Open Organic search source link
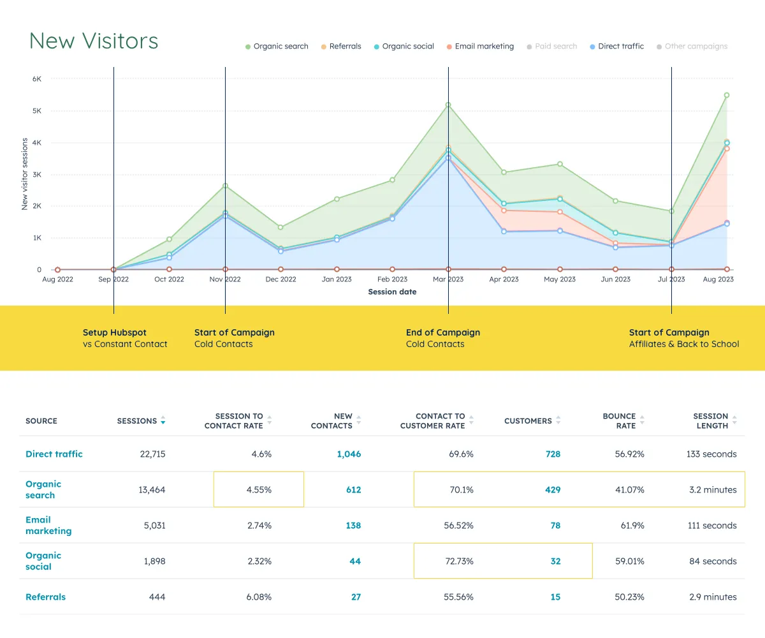The height and width of the screenshot is (638, 765). pos(43,489)
